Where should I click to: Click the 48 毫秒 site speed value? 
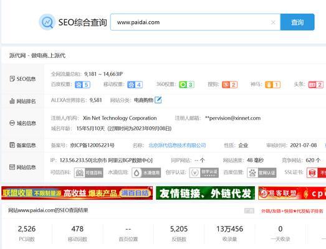click(x=255, y=160)
